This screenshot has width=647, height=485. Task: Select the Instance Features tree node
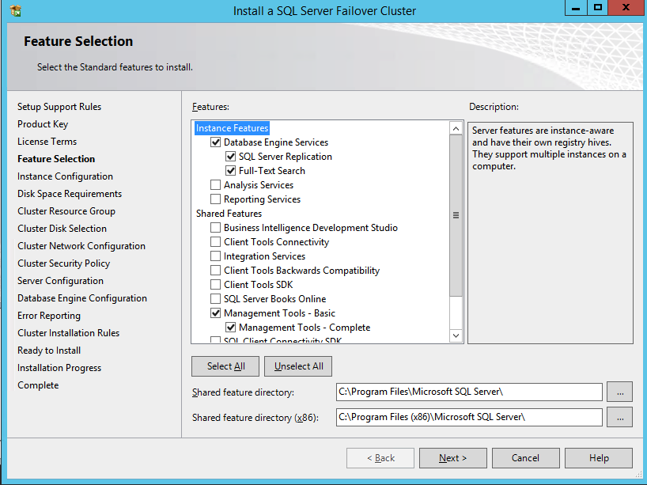(233, 128)
